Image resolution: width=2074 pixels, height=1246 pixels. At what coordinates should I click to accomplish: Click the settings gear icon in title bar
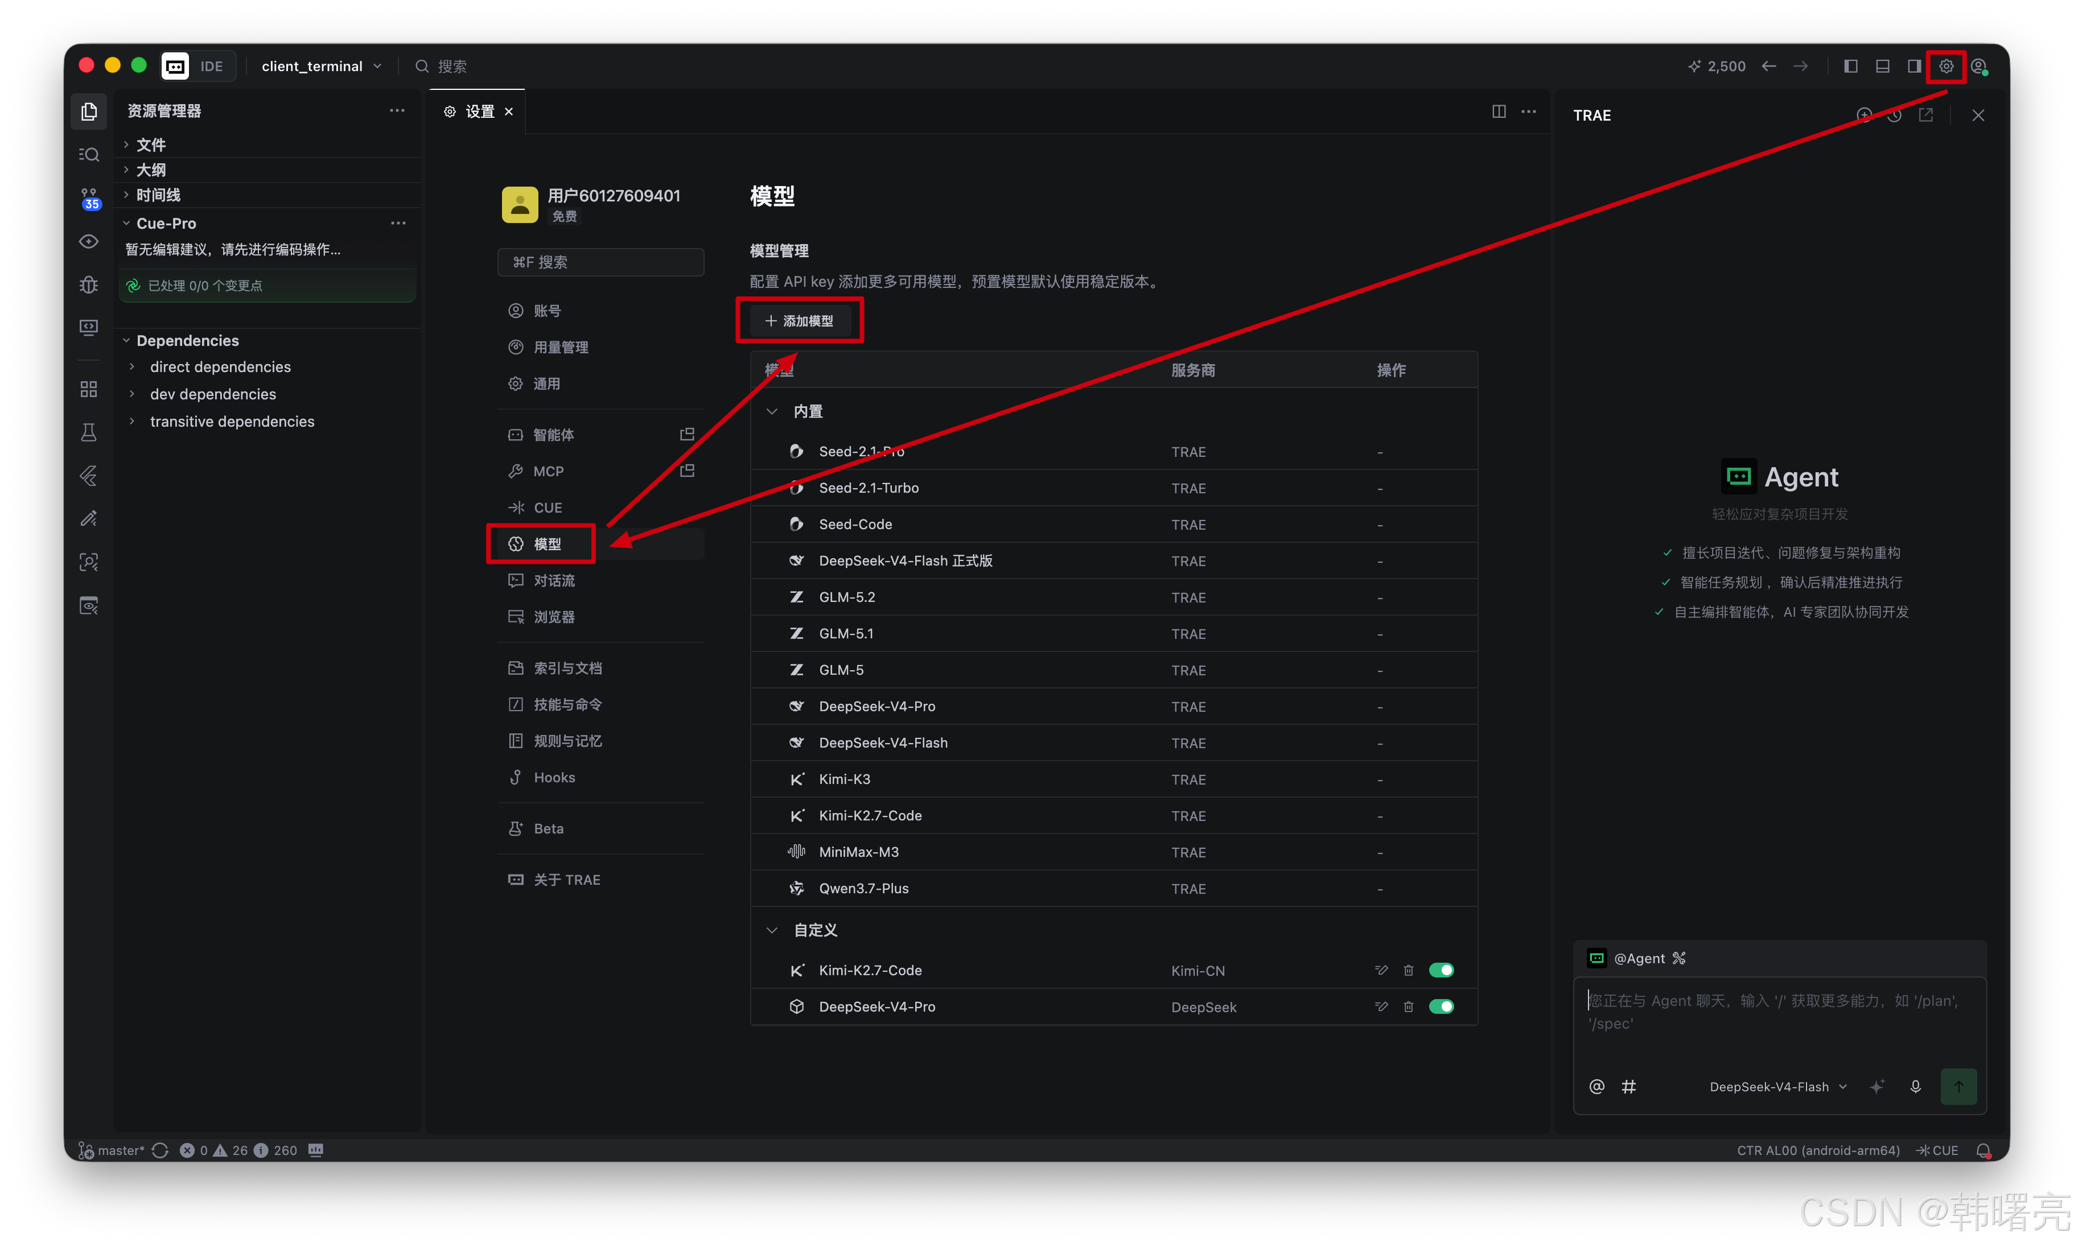[x=1945, y=67]
